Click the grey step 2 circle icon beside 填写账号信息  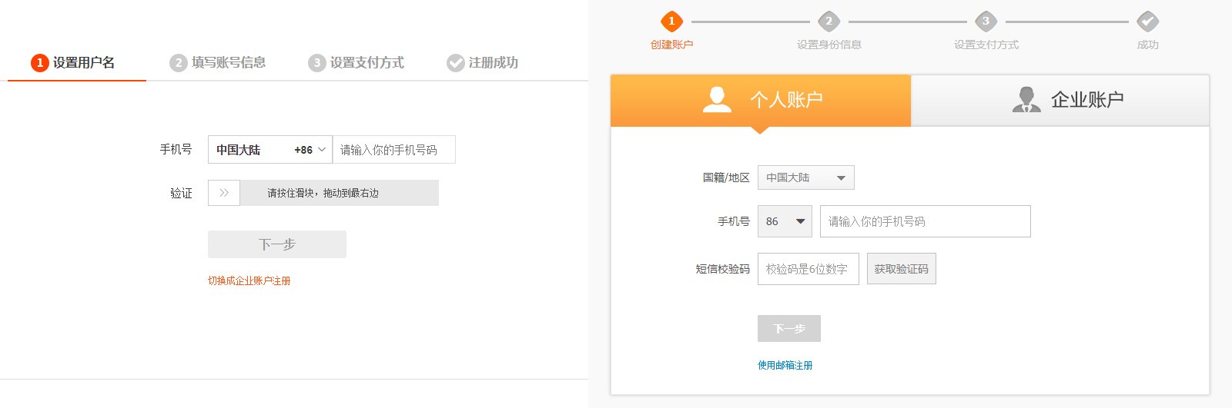coord(179,63)
